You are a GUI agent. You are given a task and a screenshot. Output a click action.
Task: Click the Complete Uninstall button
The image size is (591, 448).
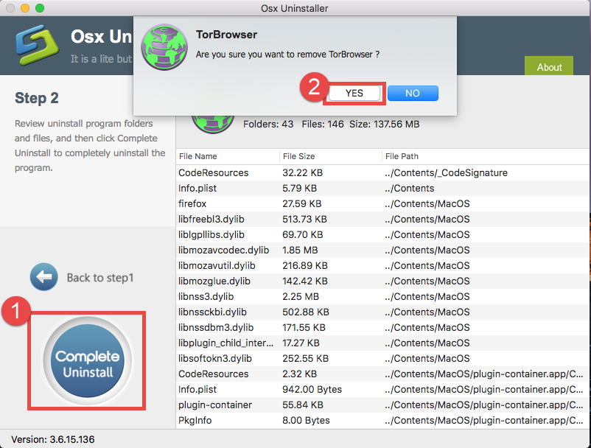click(88, 360)
